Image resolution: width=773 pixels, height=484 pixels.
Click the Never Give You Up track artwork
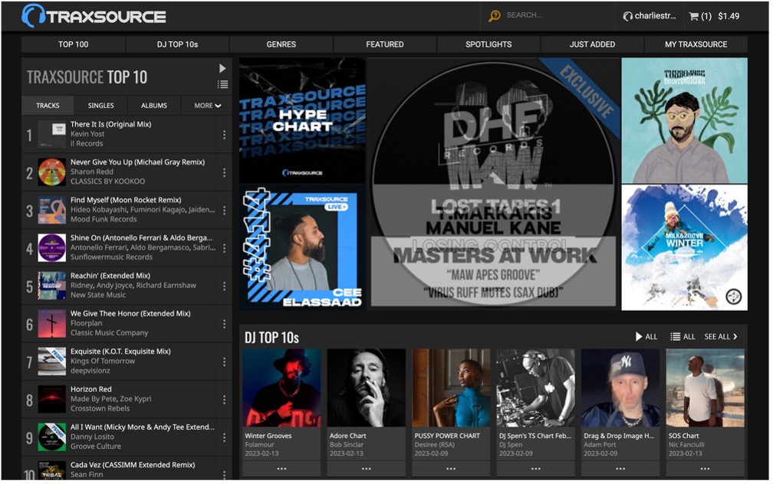52,172
